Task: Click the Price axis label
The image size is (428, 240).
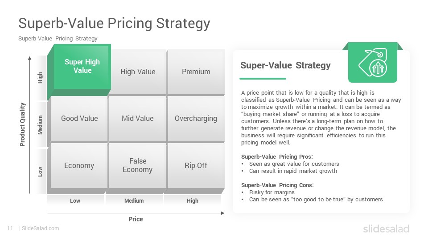Action: click(x=136, y=219)
